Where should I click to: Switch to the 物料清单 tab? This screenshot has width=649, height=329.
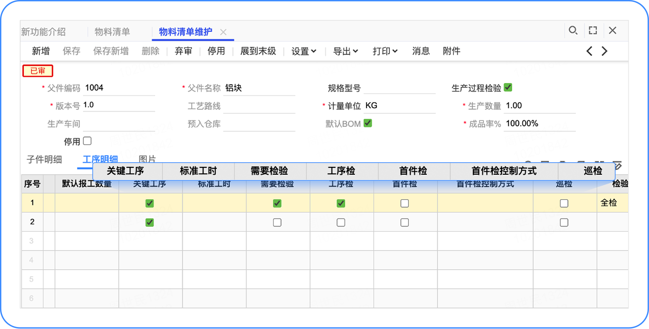click(x=112, y=32)
